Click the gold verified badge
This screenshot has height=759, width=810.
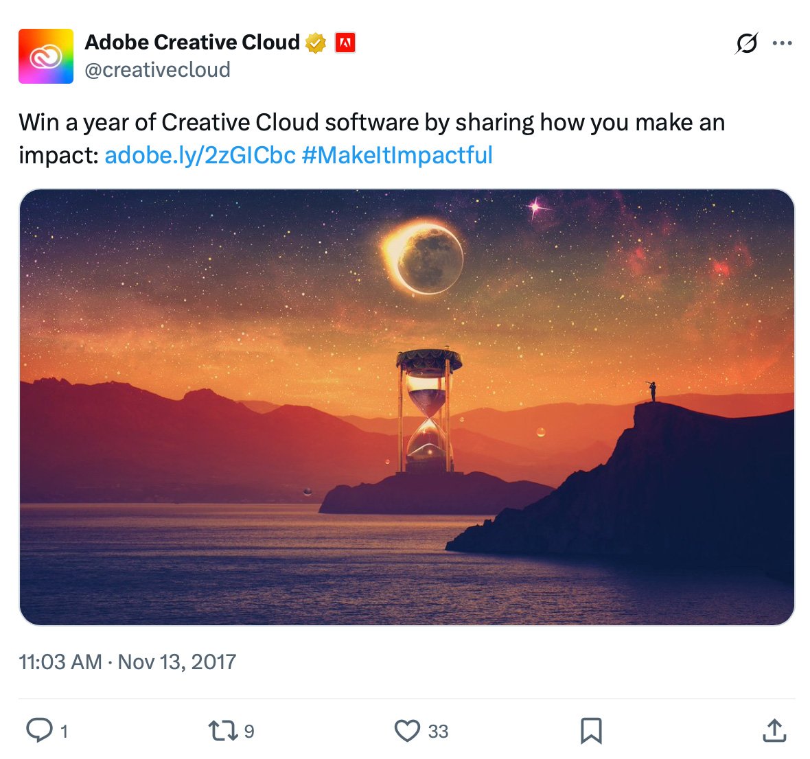[x=314, y=42]
